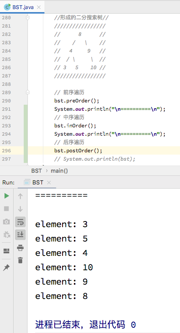The height and width of the screenshot is (333, 180).
Task: Click the 'element: 8' console line
Action: click(61, 296)
